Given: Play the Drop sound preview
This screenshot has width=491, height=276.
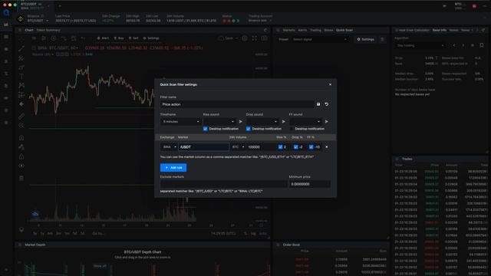Looking at the screenshot, I should tap(283, 121).
